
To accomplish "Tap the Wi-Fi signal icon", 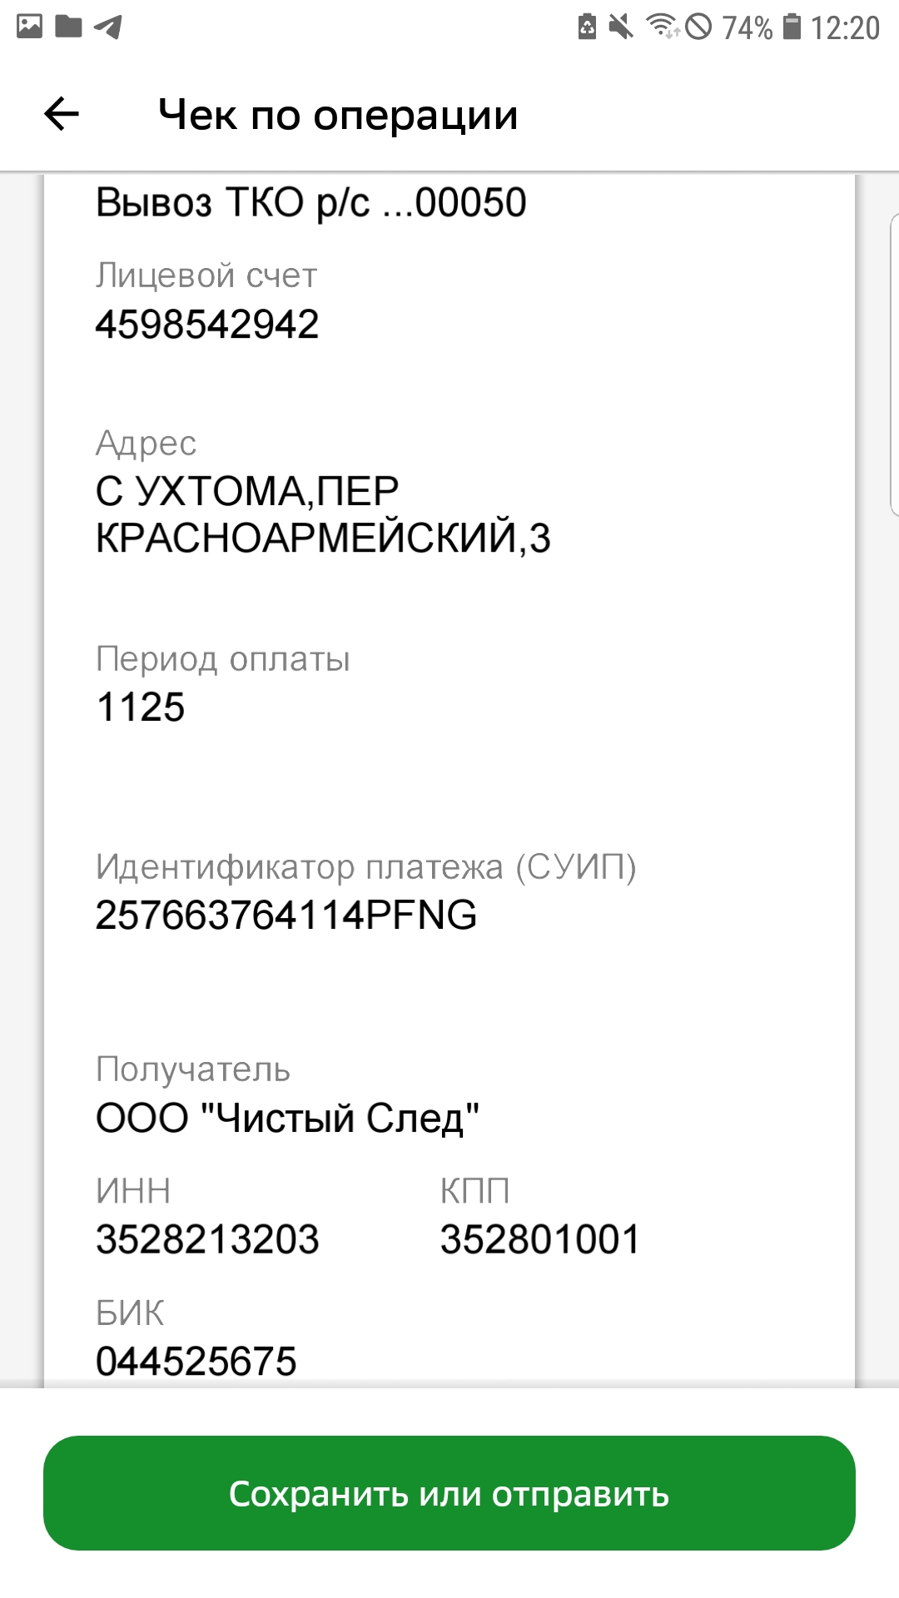I will (x=663, y=27).
